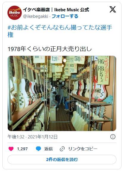
Task: Click the RG RB シリーズ sign in photo
Action: tap(103, 70)
